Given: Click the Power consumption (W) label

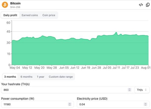Looking at the screenshot, I should 18,99.
